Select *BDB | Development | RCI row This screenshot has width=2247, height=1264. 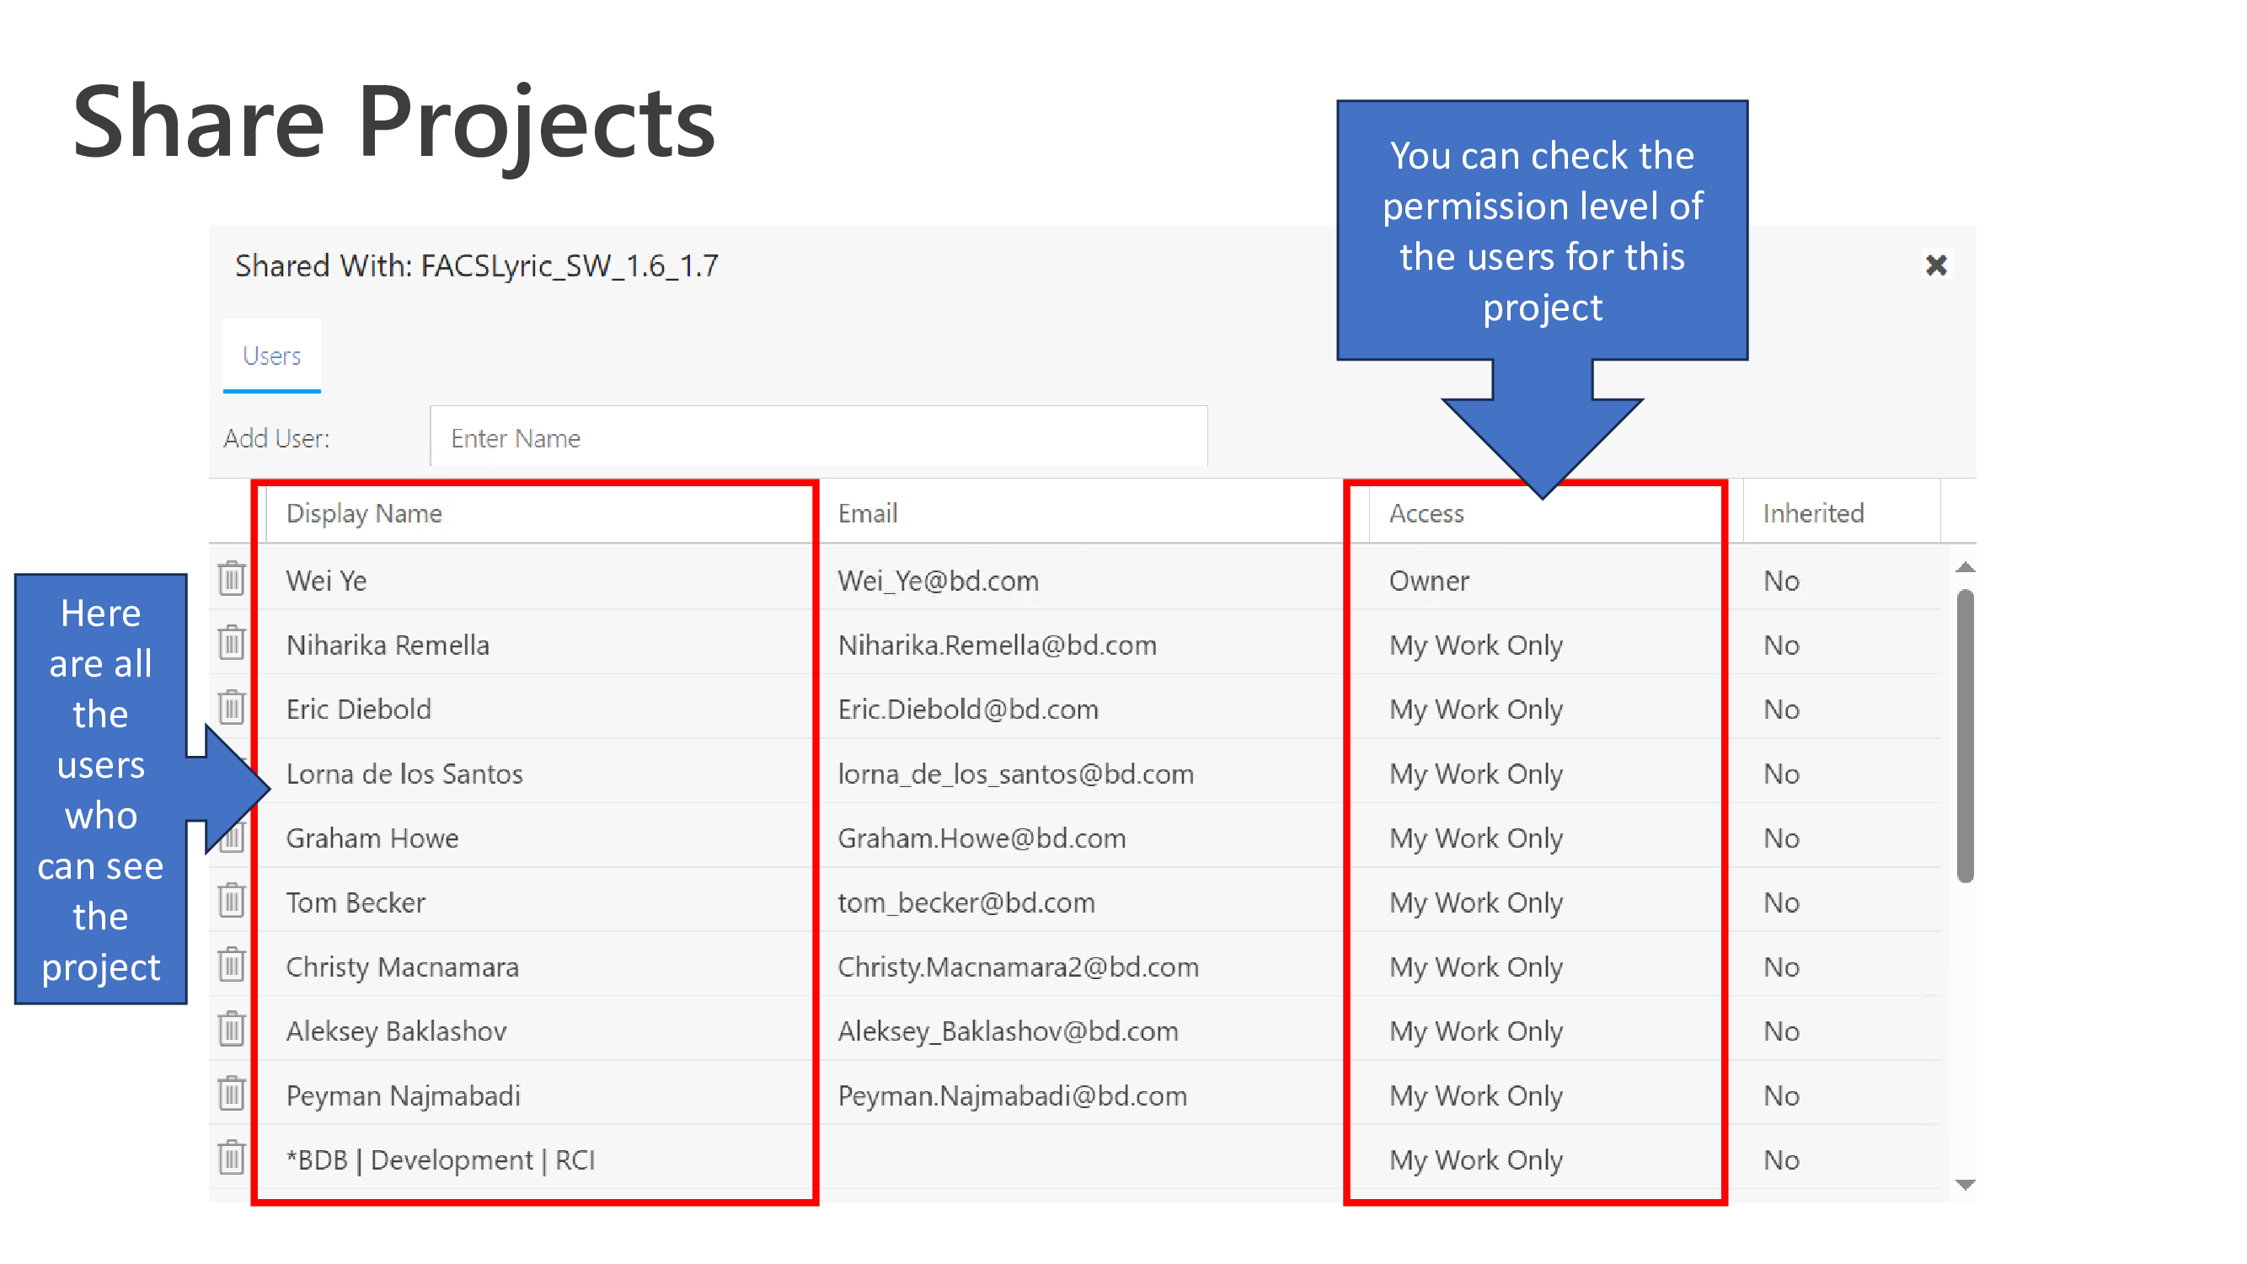(441, 1160)
